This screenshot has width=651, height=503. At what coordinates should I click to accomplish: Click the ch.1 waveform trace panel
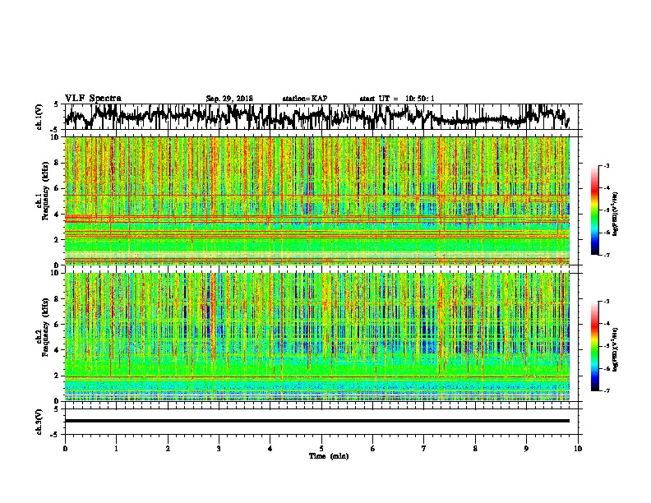(x=323, y=117)
